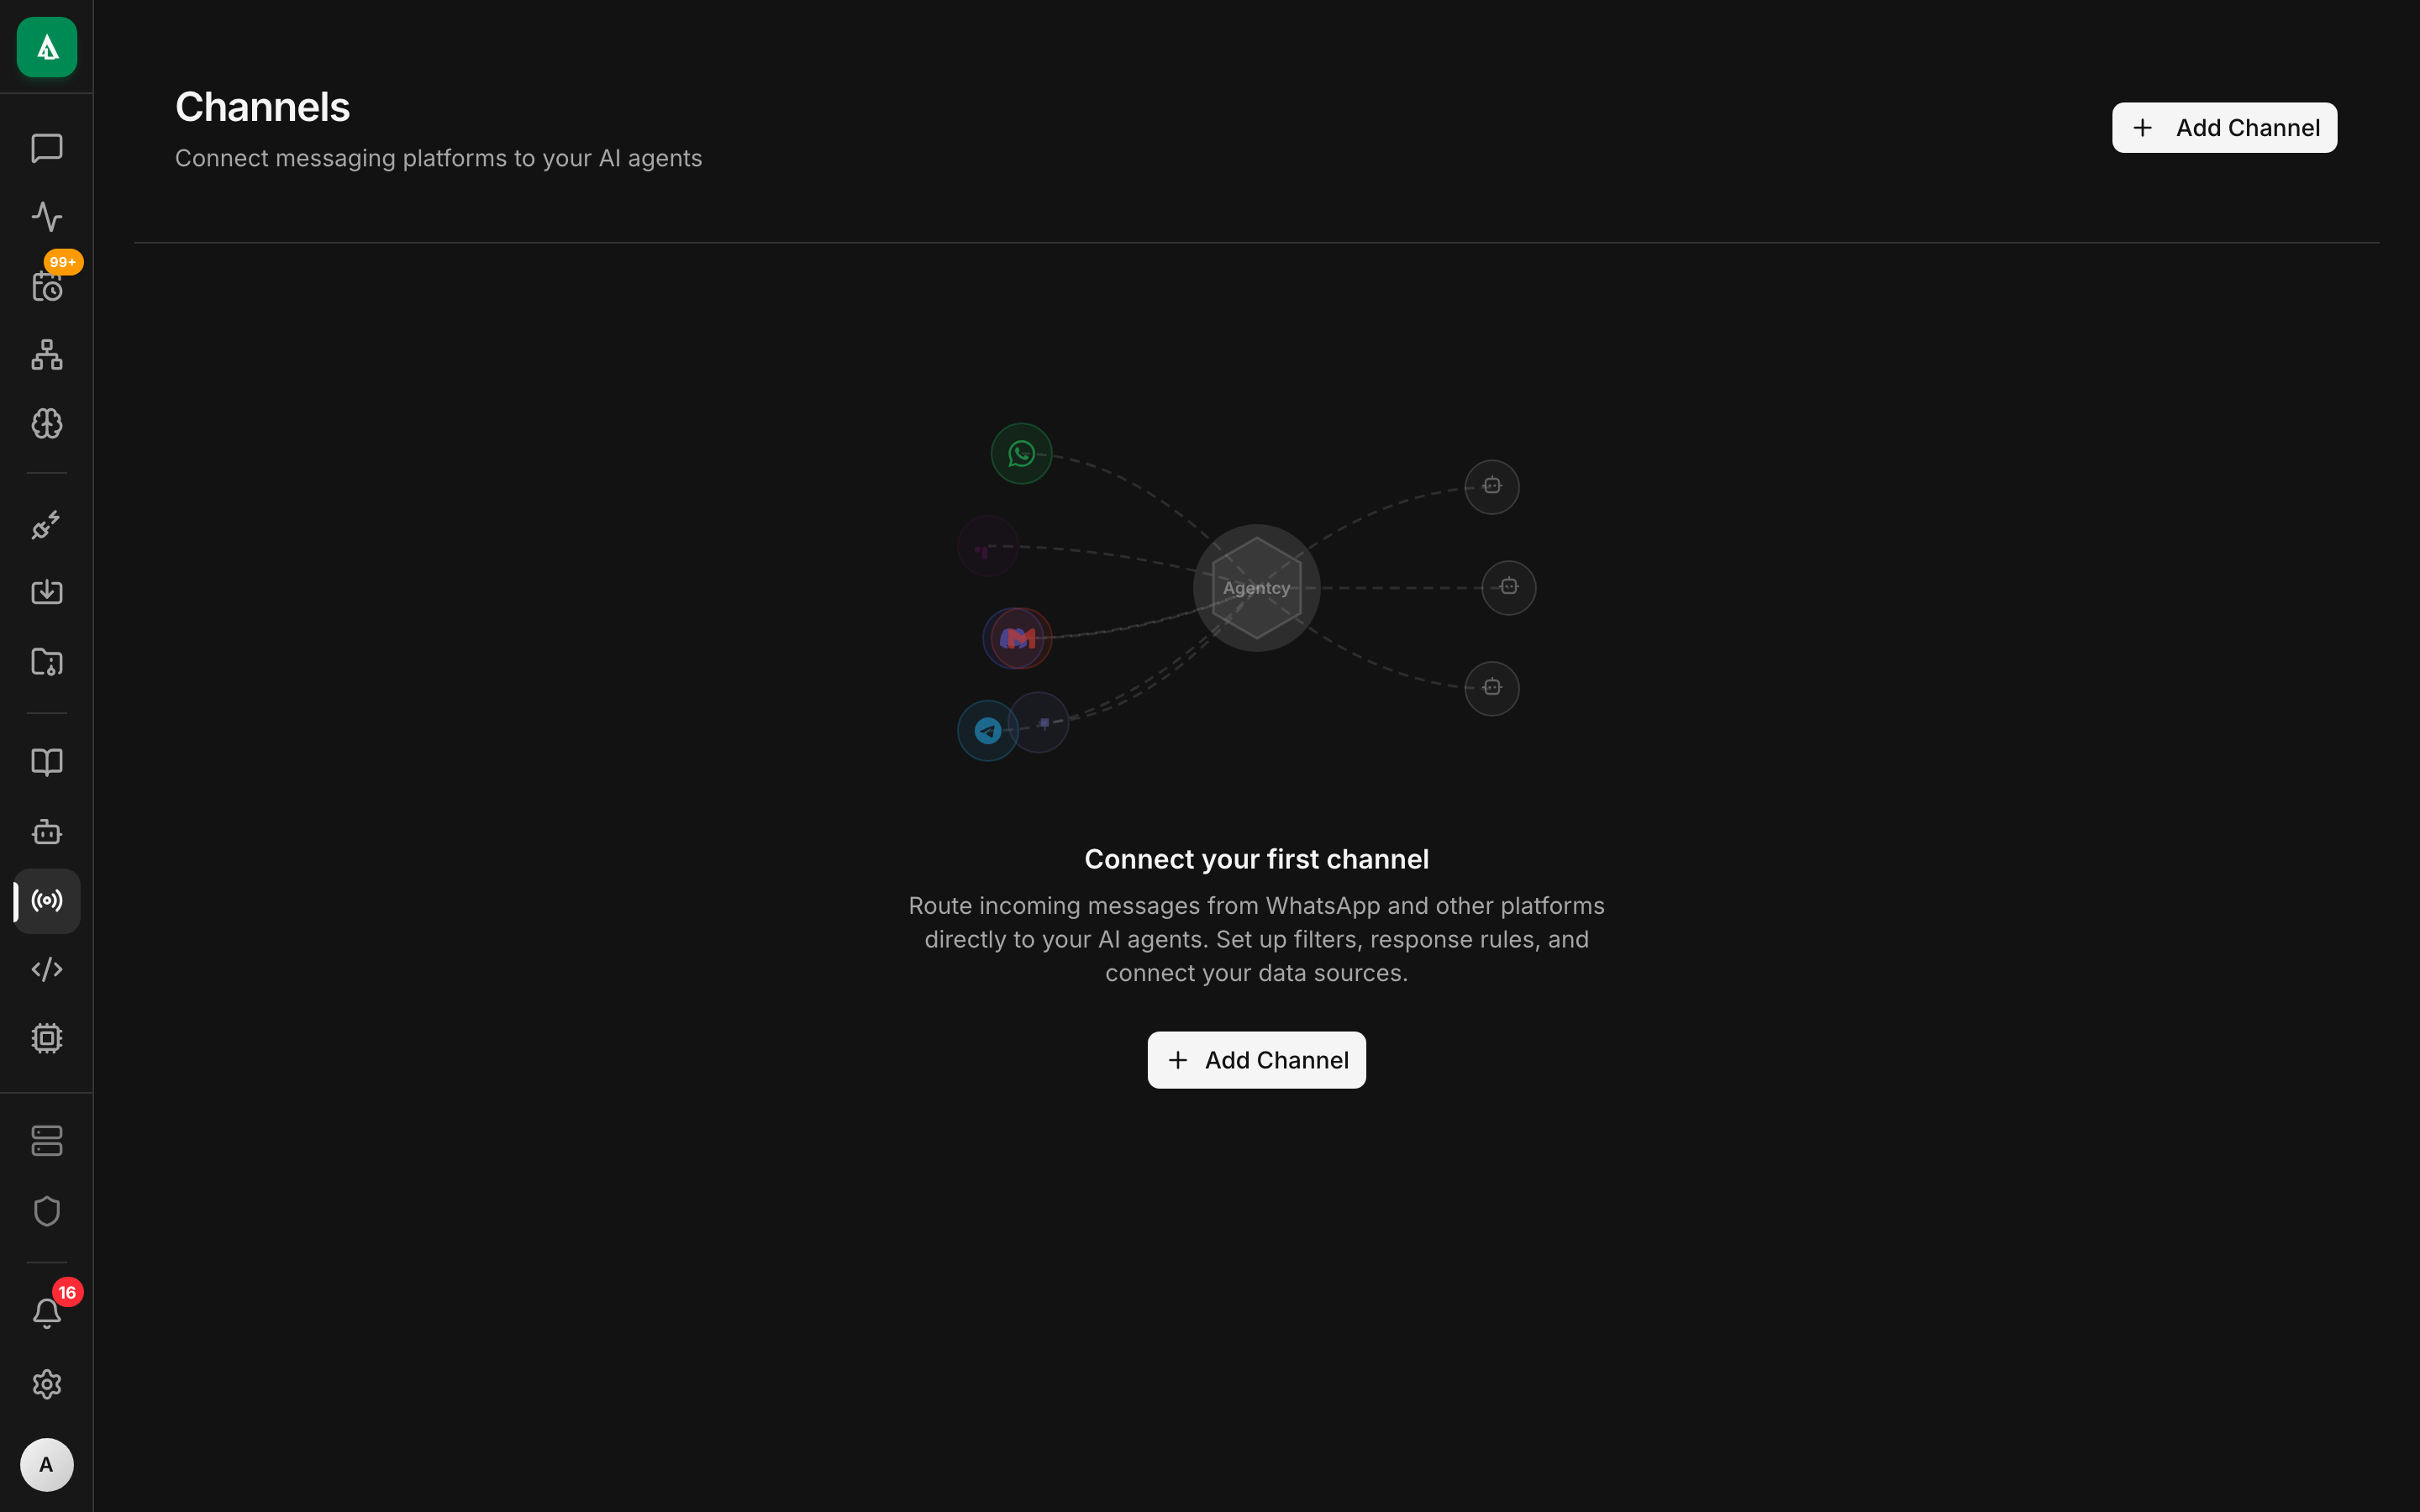Open the integrations plug icon
Screen dimensions: 2420x1512
pos(46,524)
